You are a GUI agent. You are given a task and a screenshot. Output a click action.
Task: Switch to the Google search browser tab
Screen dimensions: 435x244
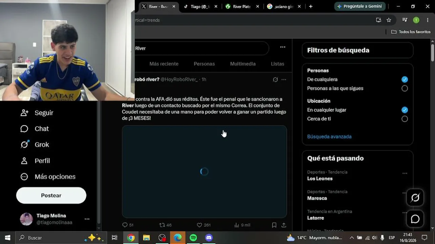click(283, 6)
